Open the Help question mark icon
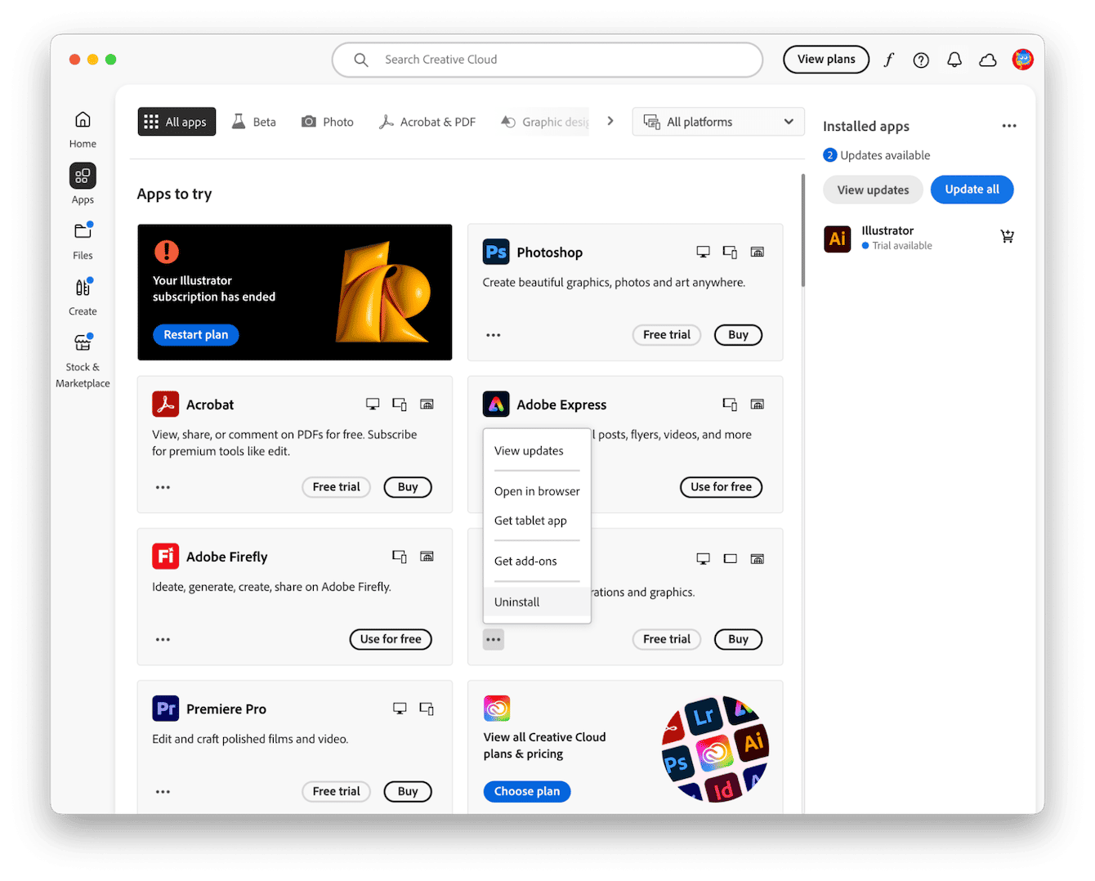Image resolution: width=1095 pixels, height=881 pixels. (x=921, y=60)
